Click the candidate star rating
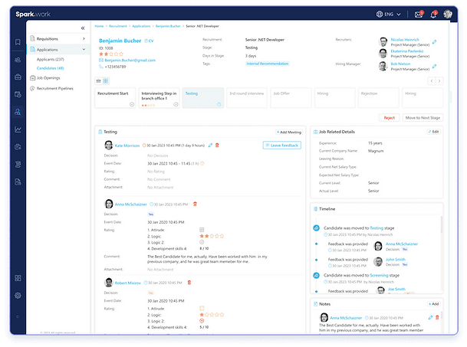Viewport: 467px width, 347px height. coord(110,54)
